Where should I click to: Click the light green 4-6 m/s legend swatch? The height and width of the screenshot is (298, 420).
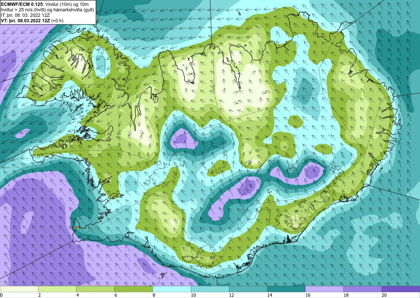95,289
